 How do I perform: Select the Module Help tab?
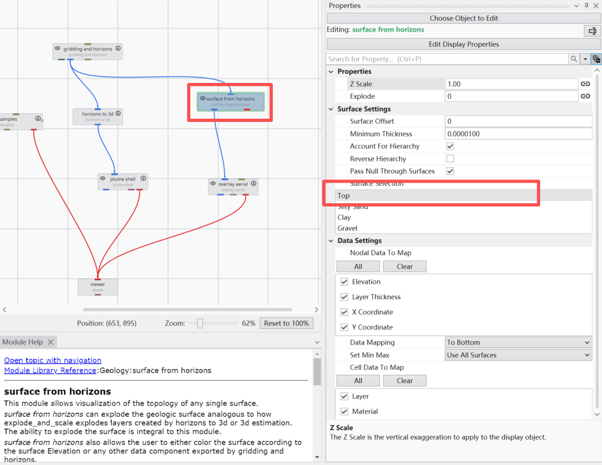click(23, 342)
